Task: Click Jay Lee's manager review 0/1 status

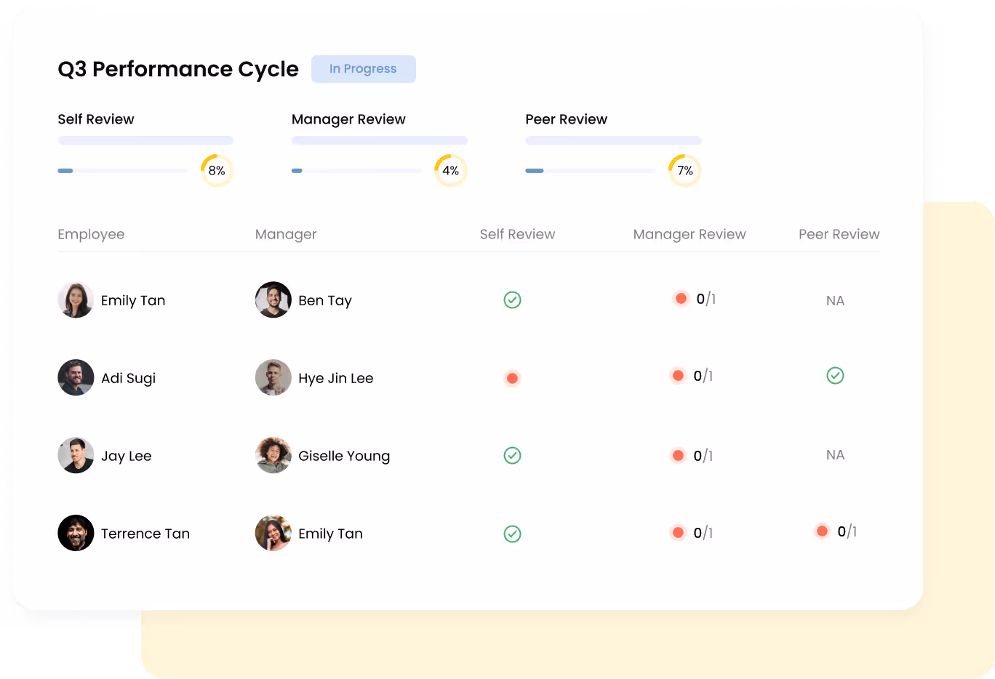Action: coord(692,456)
